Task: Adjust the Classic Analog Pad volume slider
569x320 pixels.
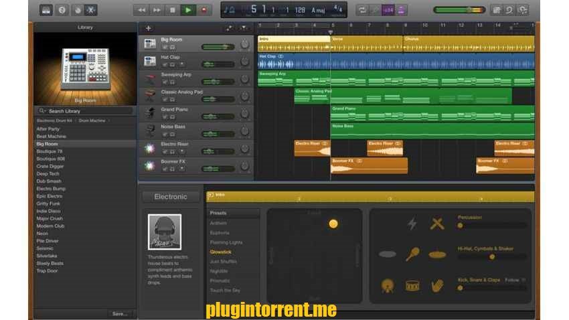Action: pos(218,99)
